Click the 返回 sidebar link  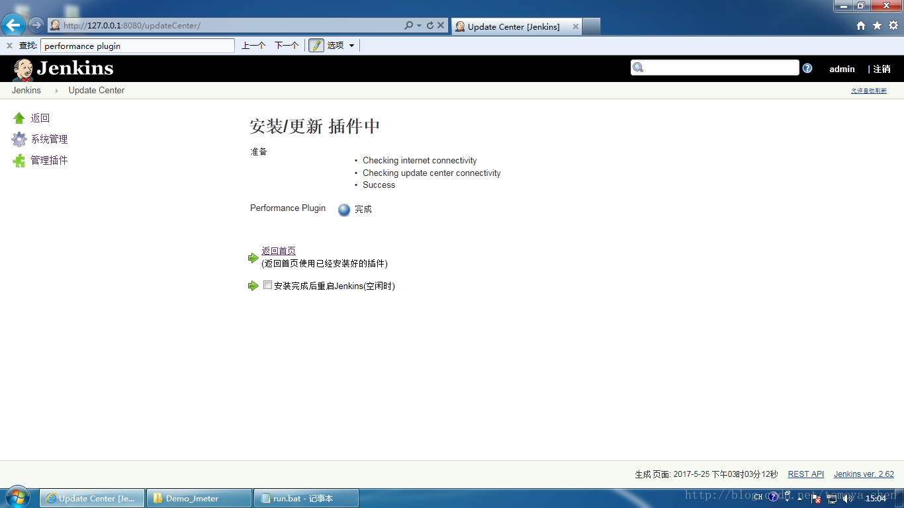pyautogui.click(x=40, y=118)
